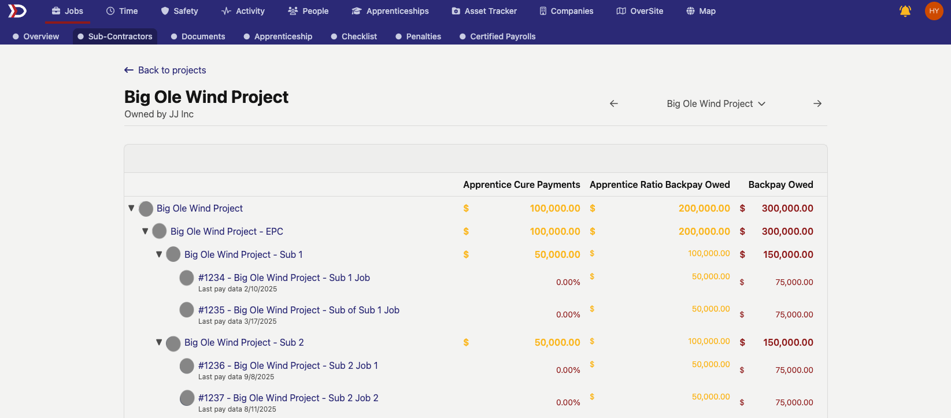The height and width of the screenshot is (418, 951).
Task: Collapse the Big Ole Wind Project - Sub 2 row
Action: click(x=159, y=342)
